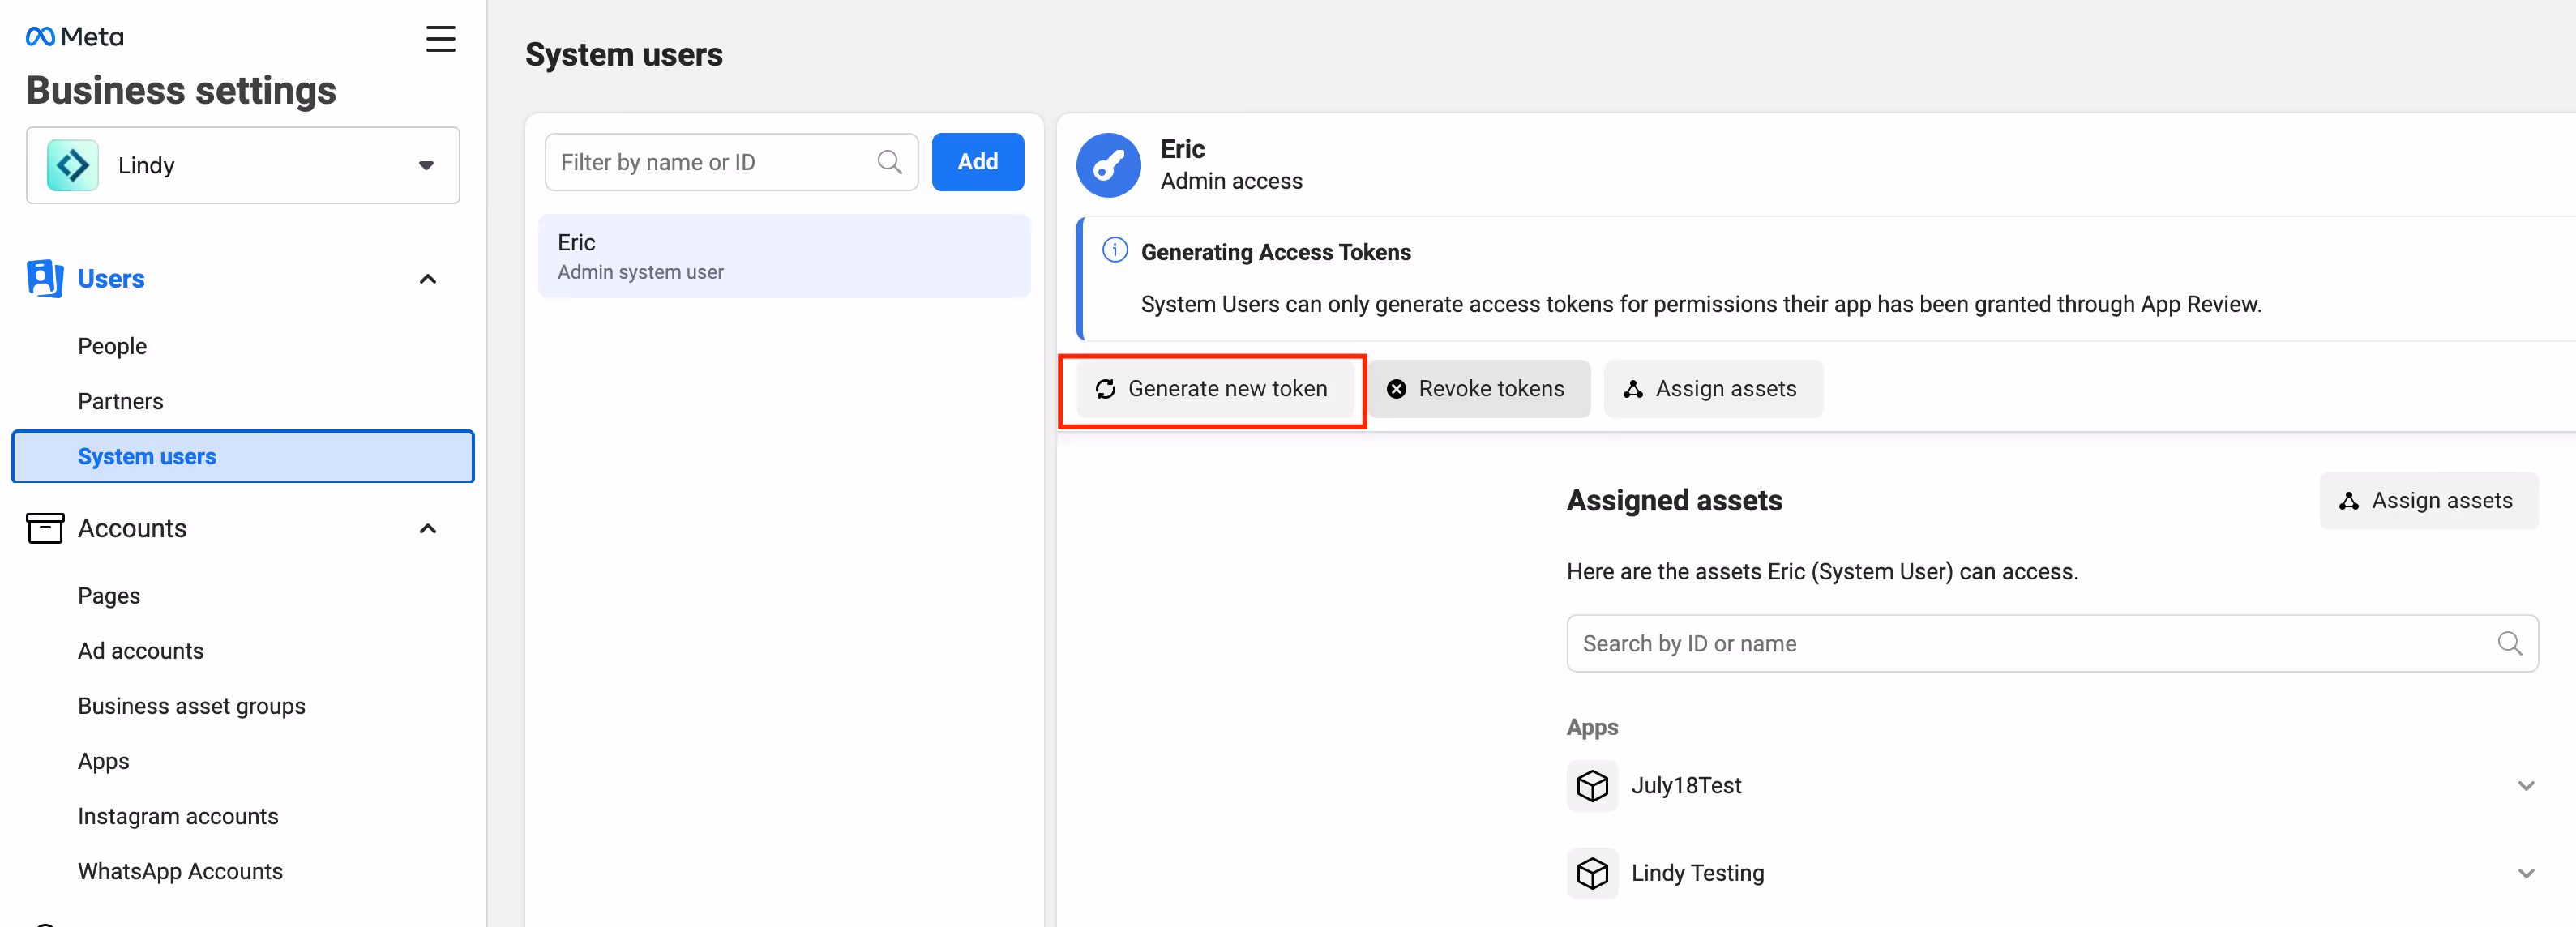Image resolution: width=2576 pixels, height=927 pixels.
Task: Go to WhatsApp Accounts
Action: [x=180, y=871]
